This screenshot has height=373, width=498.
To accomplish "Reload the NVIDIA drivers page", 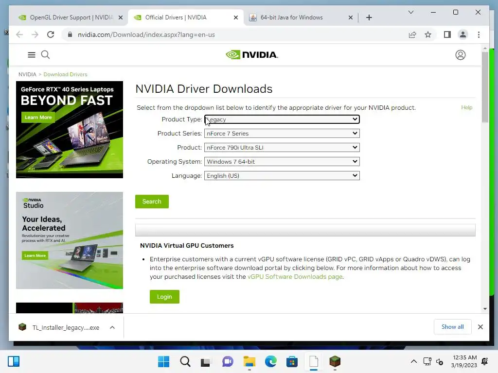I will (x=51, y=34).
